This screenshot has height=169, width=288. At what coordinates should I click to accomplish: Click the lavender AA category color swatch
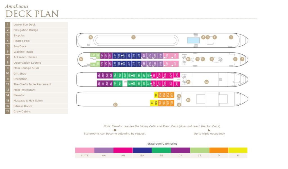[x=104, y=150]
